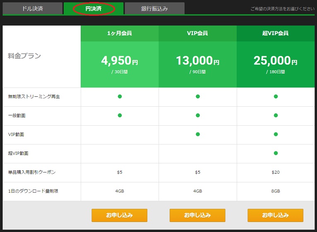Select the 1ヶ月会員 column header
Viewport: 317px width, 232px height.
120,33
